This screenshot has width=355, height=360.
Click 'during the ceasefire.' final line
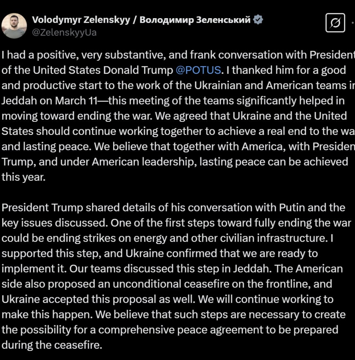(52, 345)
